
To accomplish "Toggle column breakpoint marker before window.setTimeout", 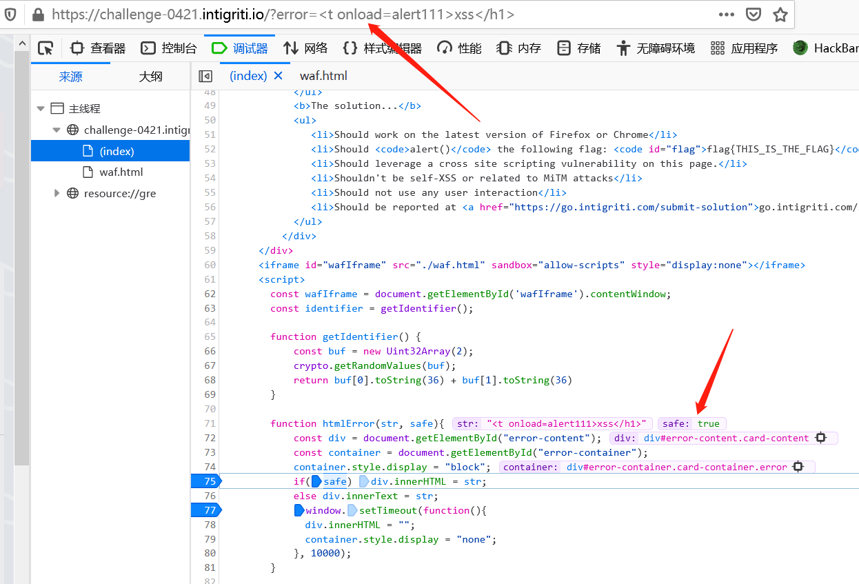I will [299, 510].
